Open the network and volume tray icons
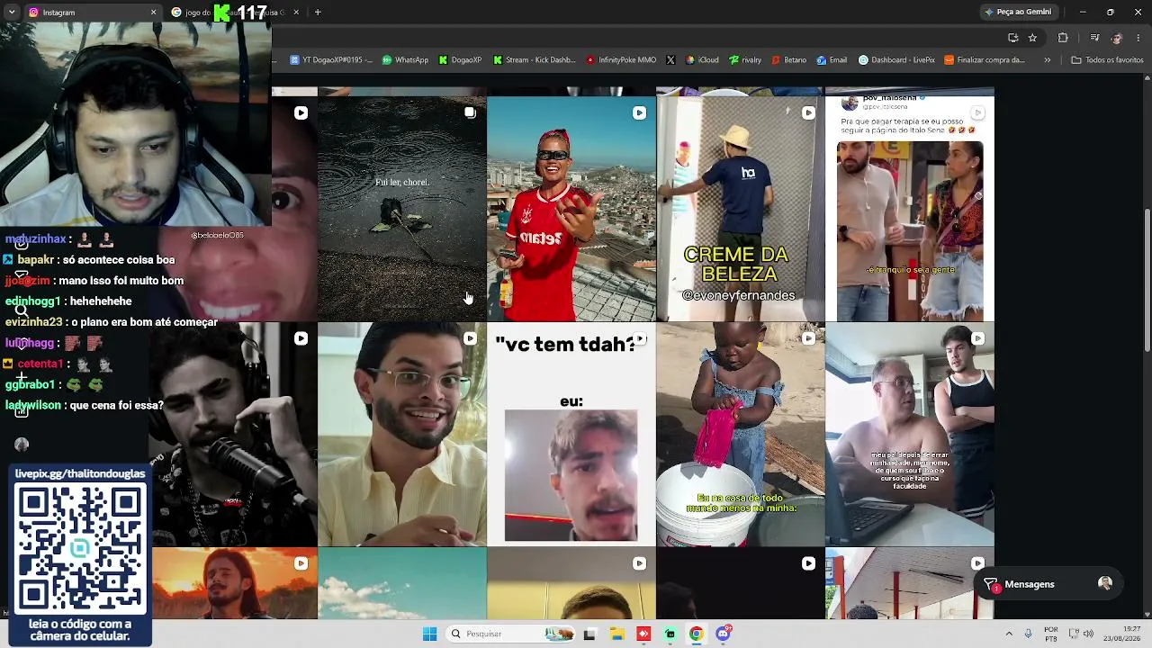This screenshot has width=1152, height=648. [x=1080, y=634]
